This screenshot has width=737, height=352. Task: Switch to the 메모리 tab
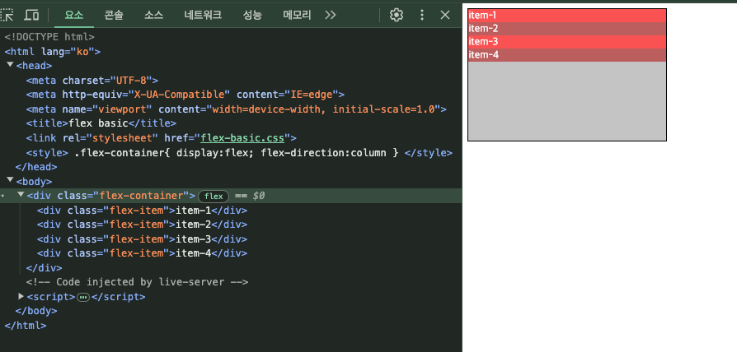click(x=297, y=15)
